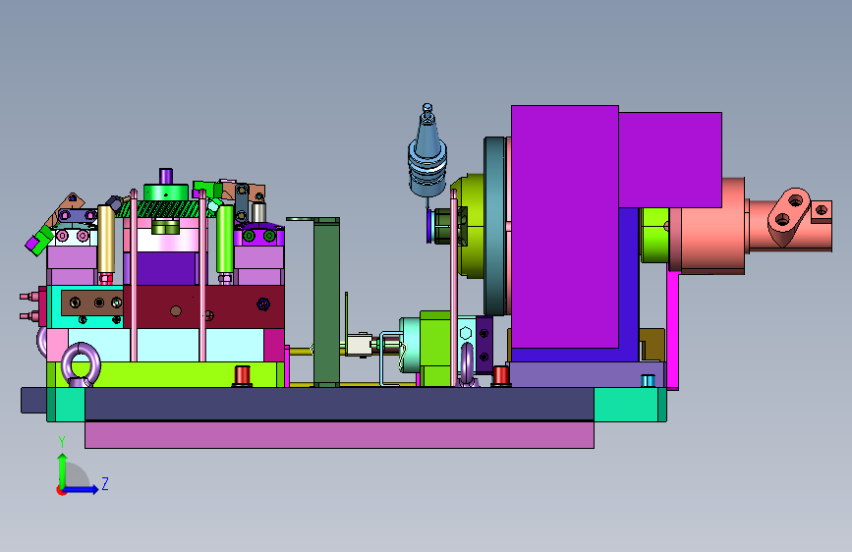Click the red origin ball of the triad
This screenshot has height=552, width=852.
(x=61, y=490)
